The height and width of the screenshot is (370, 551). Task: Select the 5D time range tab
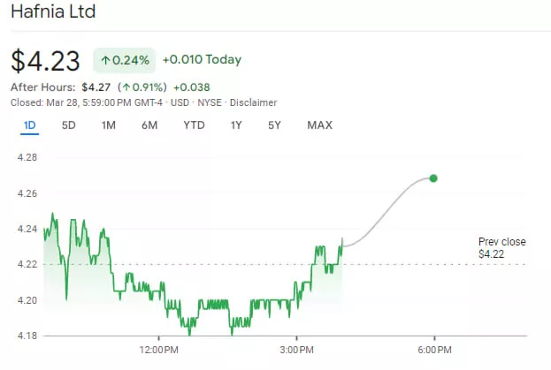coord(69,125)
